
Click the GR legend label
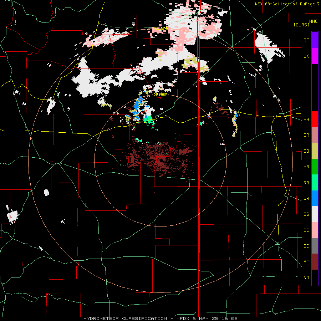pyautogui.click(x=306, y=135)
